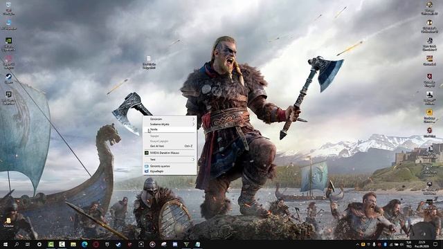443x249 pixels.
Task: Open Cortana ring icon on taskbar
Action: (39, 244)
